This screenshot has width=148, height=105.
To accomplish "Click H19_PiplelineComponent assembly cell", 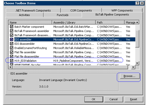I will (x=73, y=61).
